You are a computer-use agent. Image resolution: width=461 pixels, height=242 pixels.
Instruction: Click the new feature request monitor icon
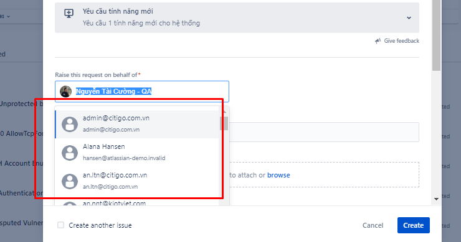coord(69,13)
